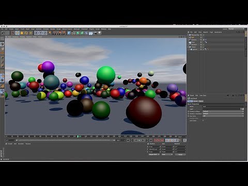The height and width of the screenshot is (186, 248).
Task: Add a Camera object from toolbar
Action: 95,33
